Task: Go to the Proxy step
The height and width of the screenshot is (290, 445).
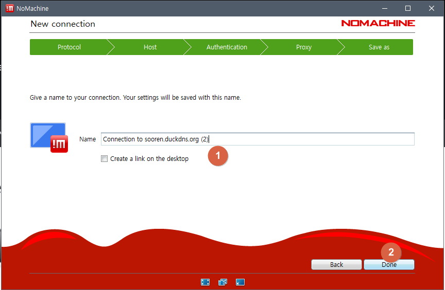Action: pos(304,47)
